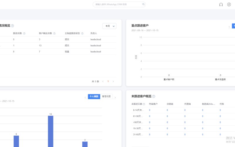Click 终端客户 column header
235x147 pixels.
tap(153, 104)
